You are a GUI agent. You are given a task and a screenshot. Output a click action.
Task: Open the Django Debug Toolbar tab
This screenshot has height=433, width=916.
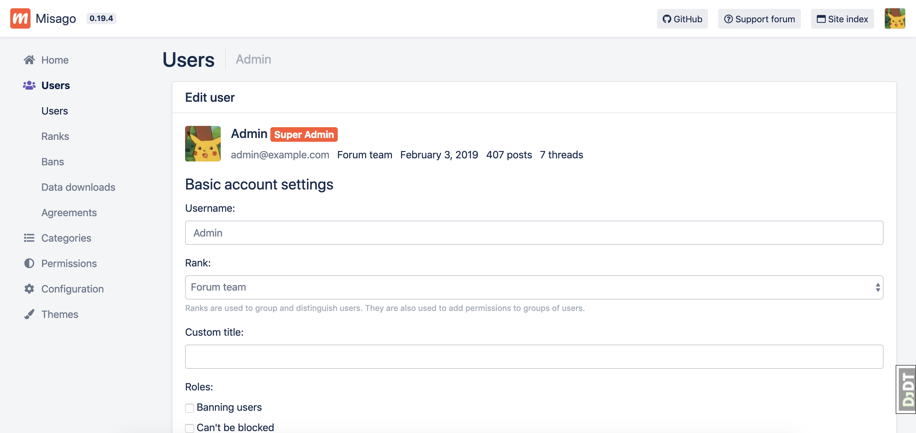pos(906,389)
